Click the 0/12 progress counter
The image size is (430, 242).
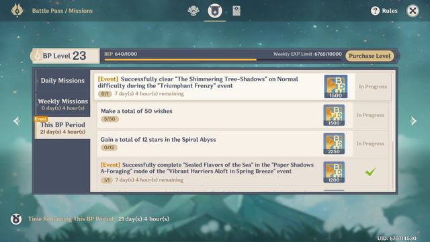[x=109, y=148]
